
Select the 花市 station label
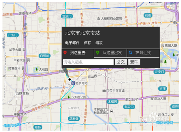(x=148, y=16)
